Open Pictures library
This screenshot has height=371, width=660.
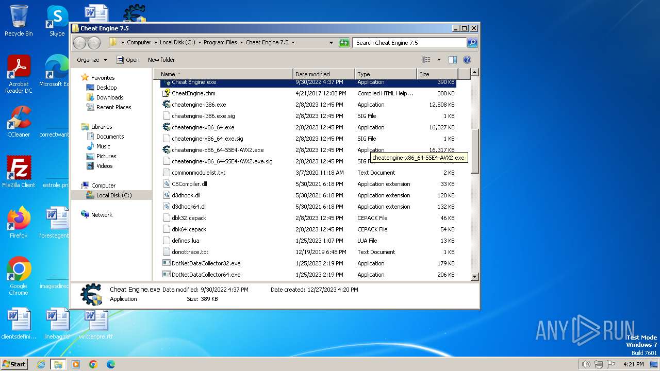106,156
